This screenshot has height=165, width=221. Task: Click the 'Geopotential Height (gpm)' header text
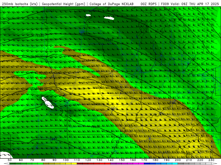(64, 4)
